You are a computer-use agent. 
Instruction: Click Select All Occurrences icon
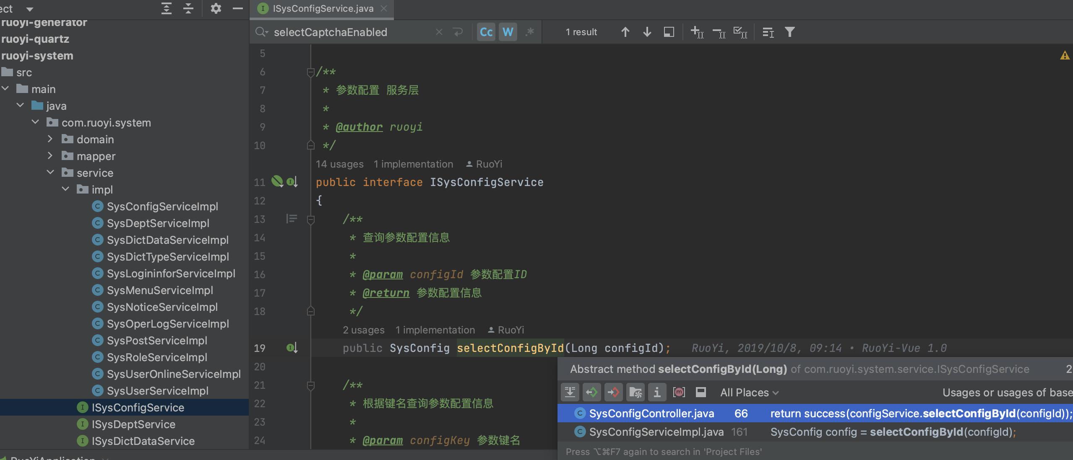[740, 32]
